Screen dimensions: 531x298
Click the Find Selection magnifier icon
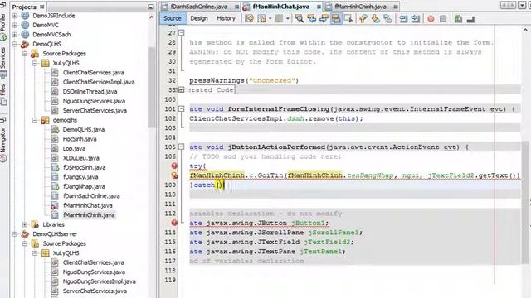[x=299, y=18]
